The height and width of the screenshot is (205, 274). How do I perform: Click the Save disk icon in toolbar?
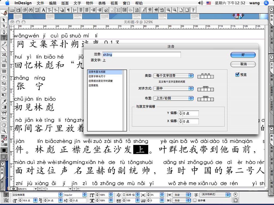(18, 10)
